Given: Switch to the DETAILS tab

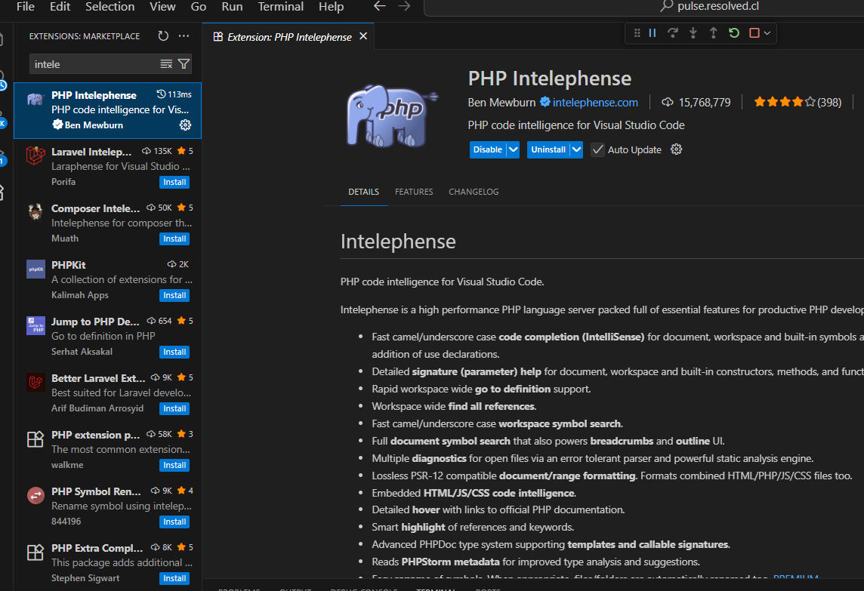Looking at the screenshot, I should pos(364,192).
